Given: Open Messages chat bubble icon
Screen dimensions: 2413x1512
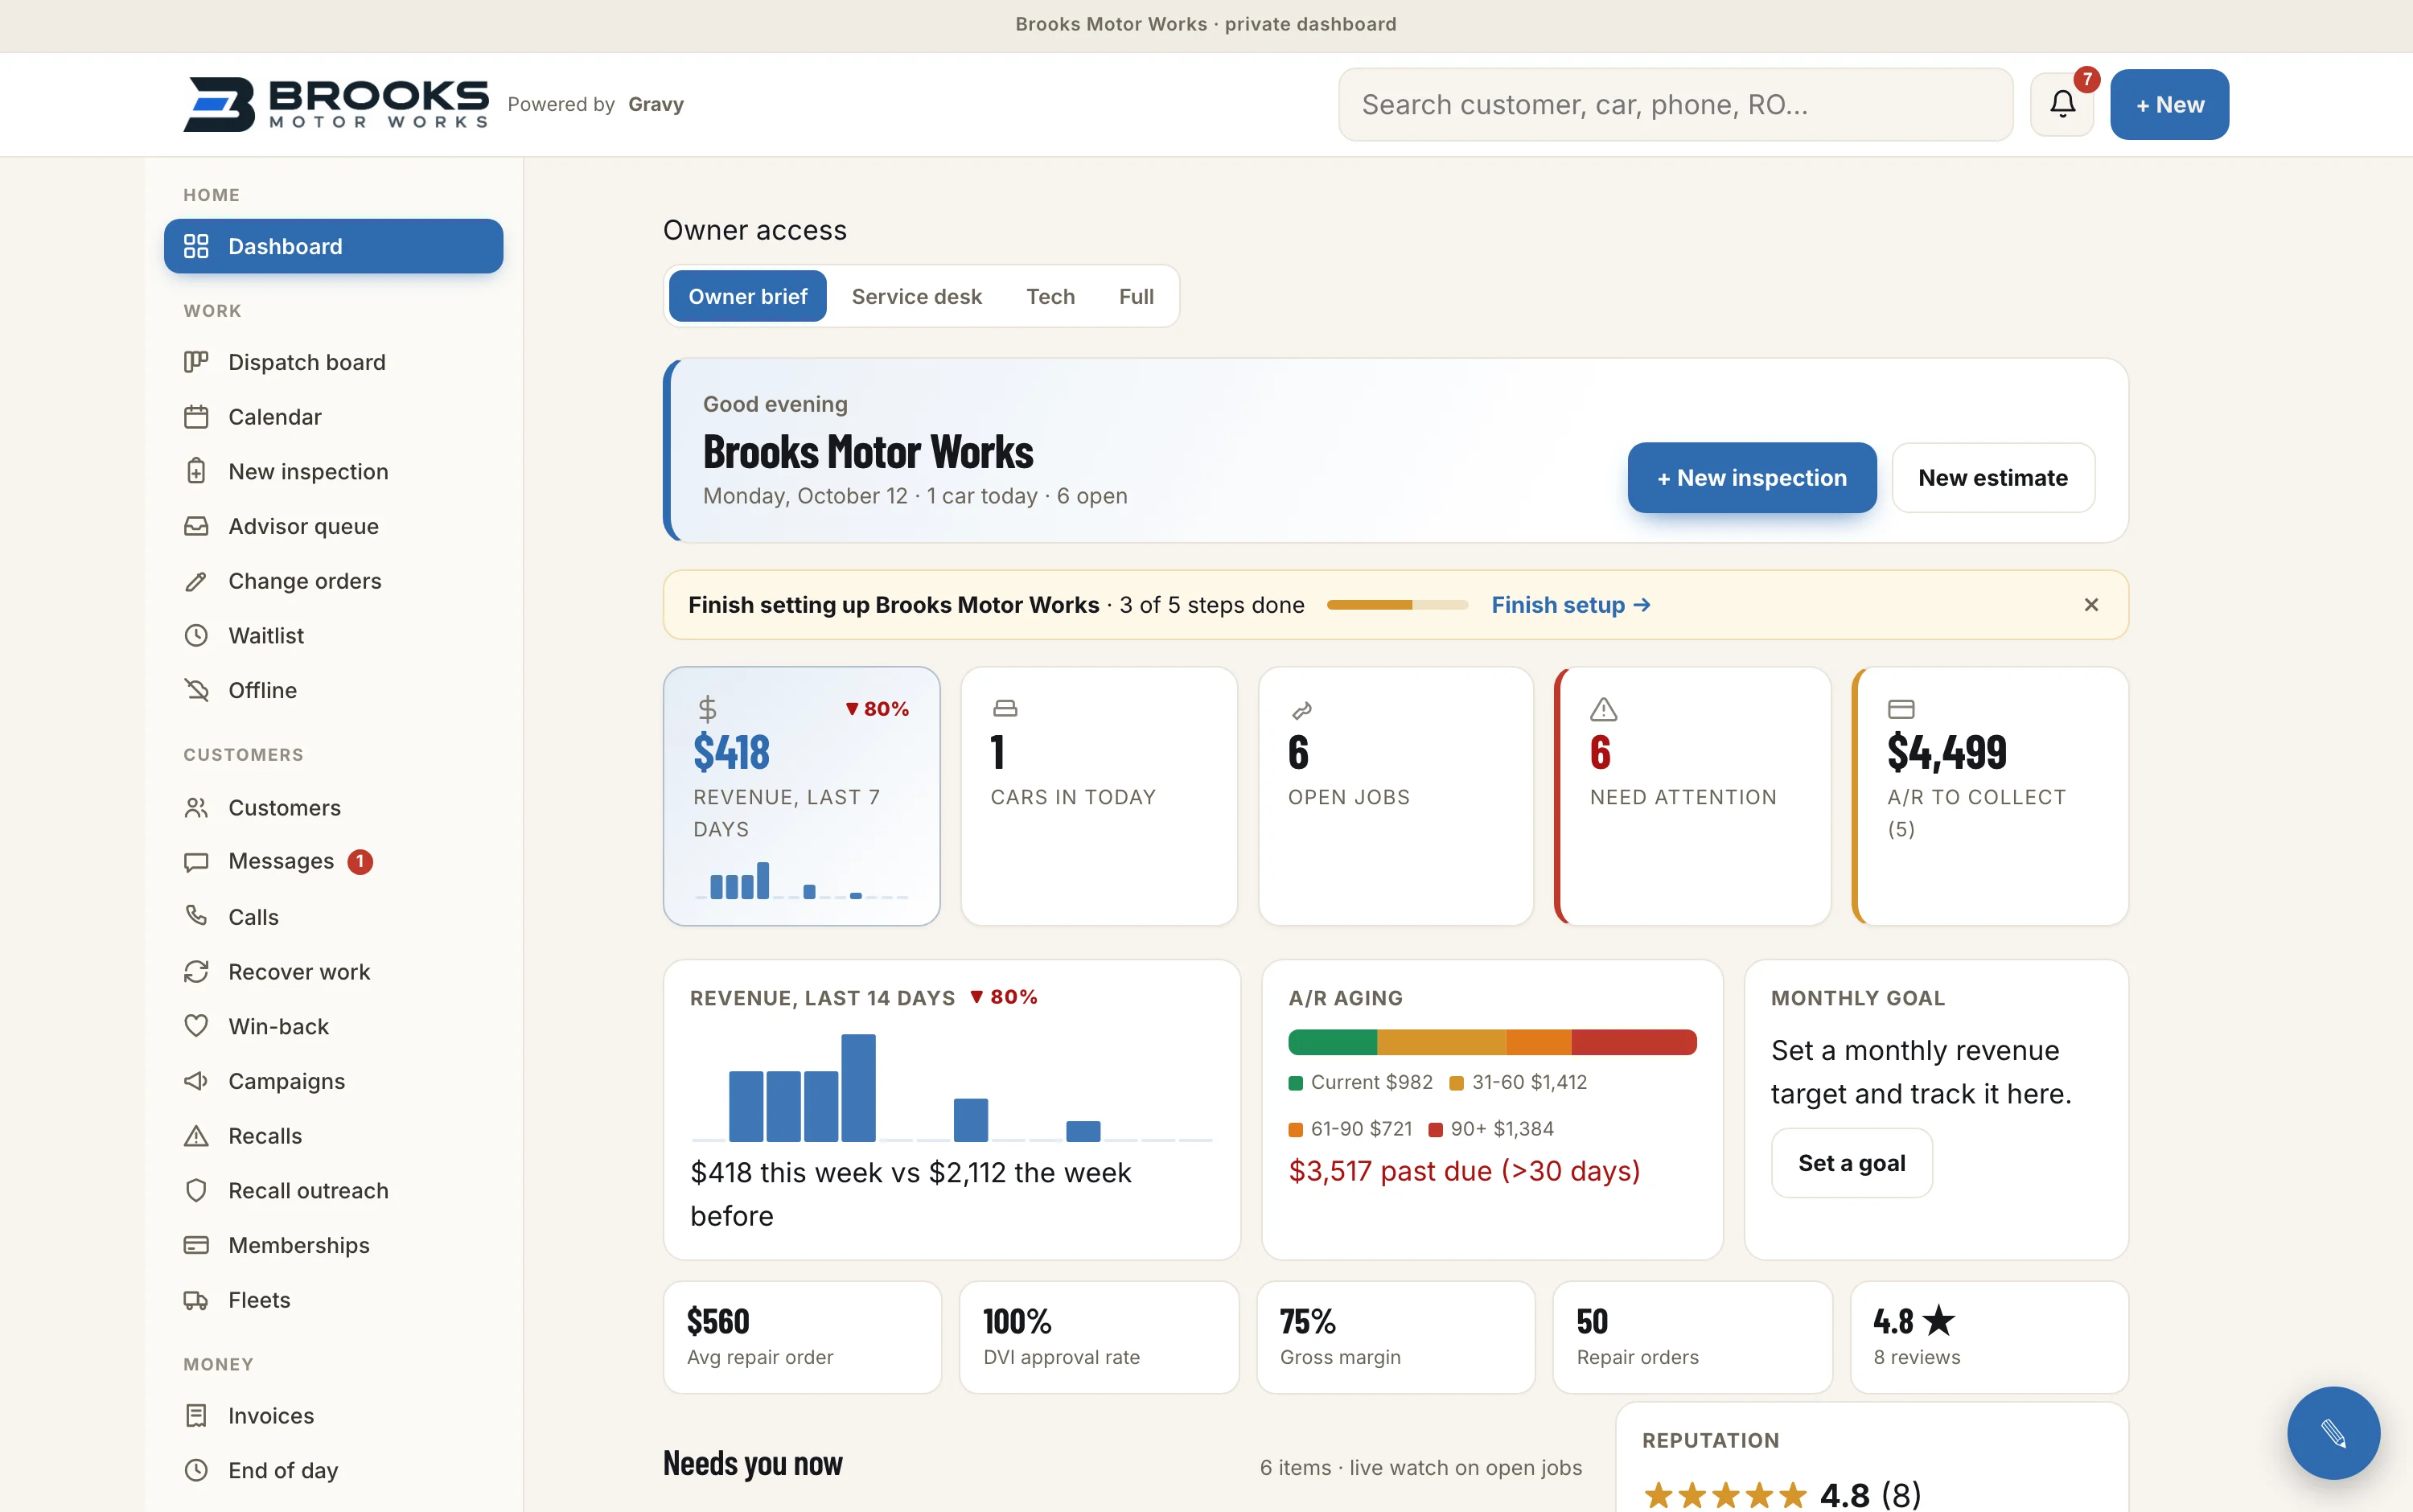Looking at the screenshot, I should [196, 862].
